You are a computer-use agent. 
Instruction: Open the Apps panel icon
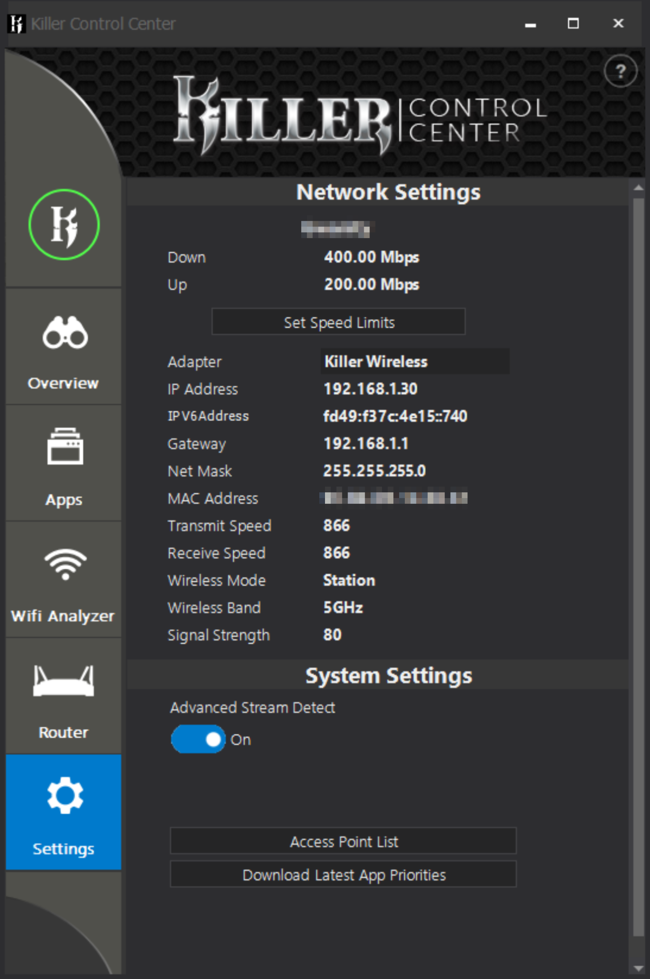click(65, 446)
